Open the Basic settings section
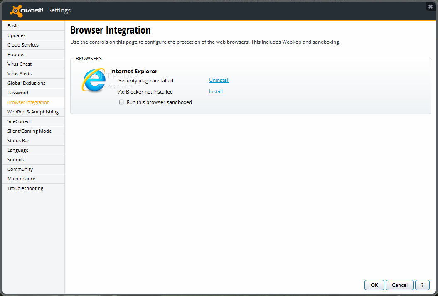 [x=34, y=26]
